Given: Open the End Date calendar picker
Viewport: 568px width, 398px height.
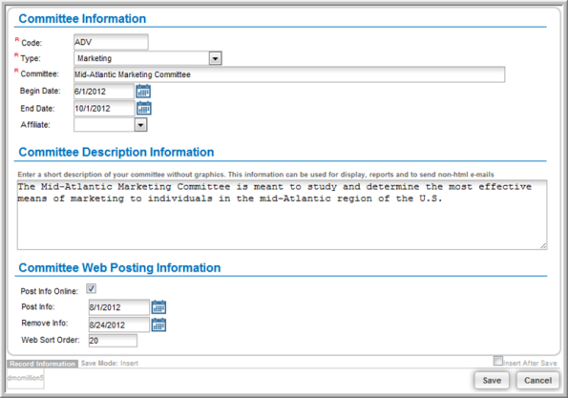Looking at the screenshot, I should click(144, 108).
